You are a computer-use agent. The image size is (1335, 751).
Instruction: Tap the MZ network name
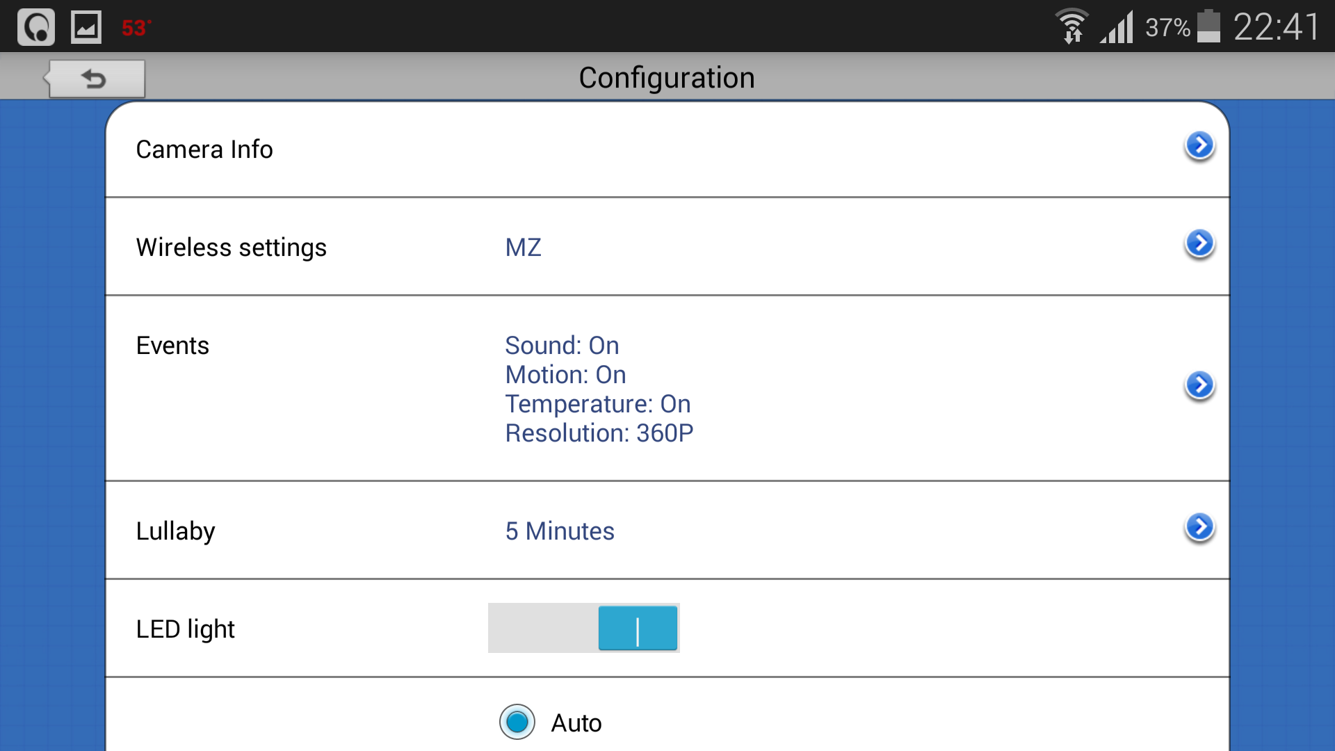coord(523,248)
